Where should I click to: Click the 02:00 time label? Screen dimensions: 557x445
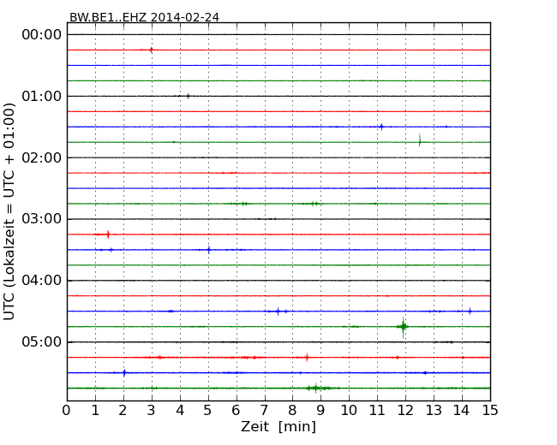pyautogui.click(x=42, y=157)
